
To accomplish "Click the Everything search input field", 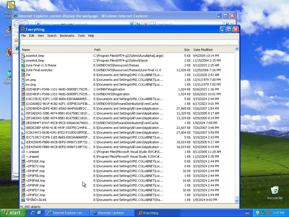I will click(x=129, y=42).
